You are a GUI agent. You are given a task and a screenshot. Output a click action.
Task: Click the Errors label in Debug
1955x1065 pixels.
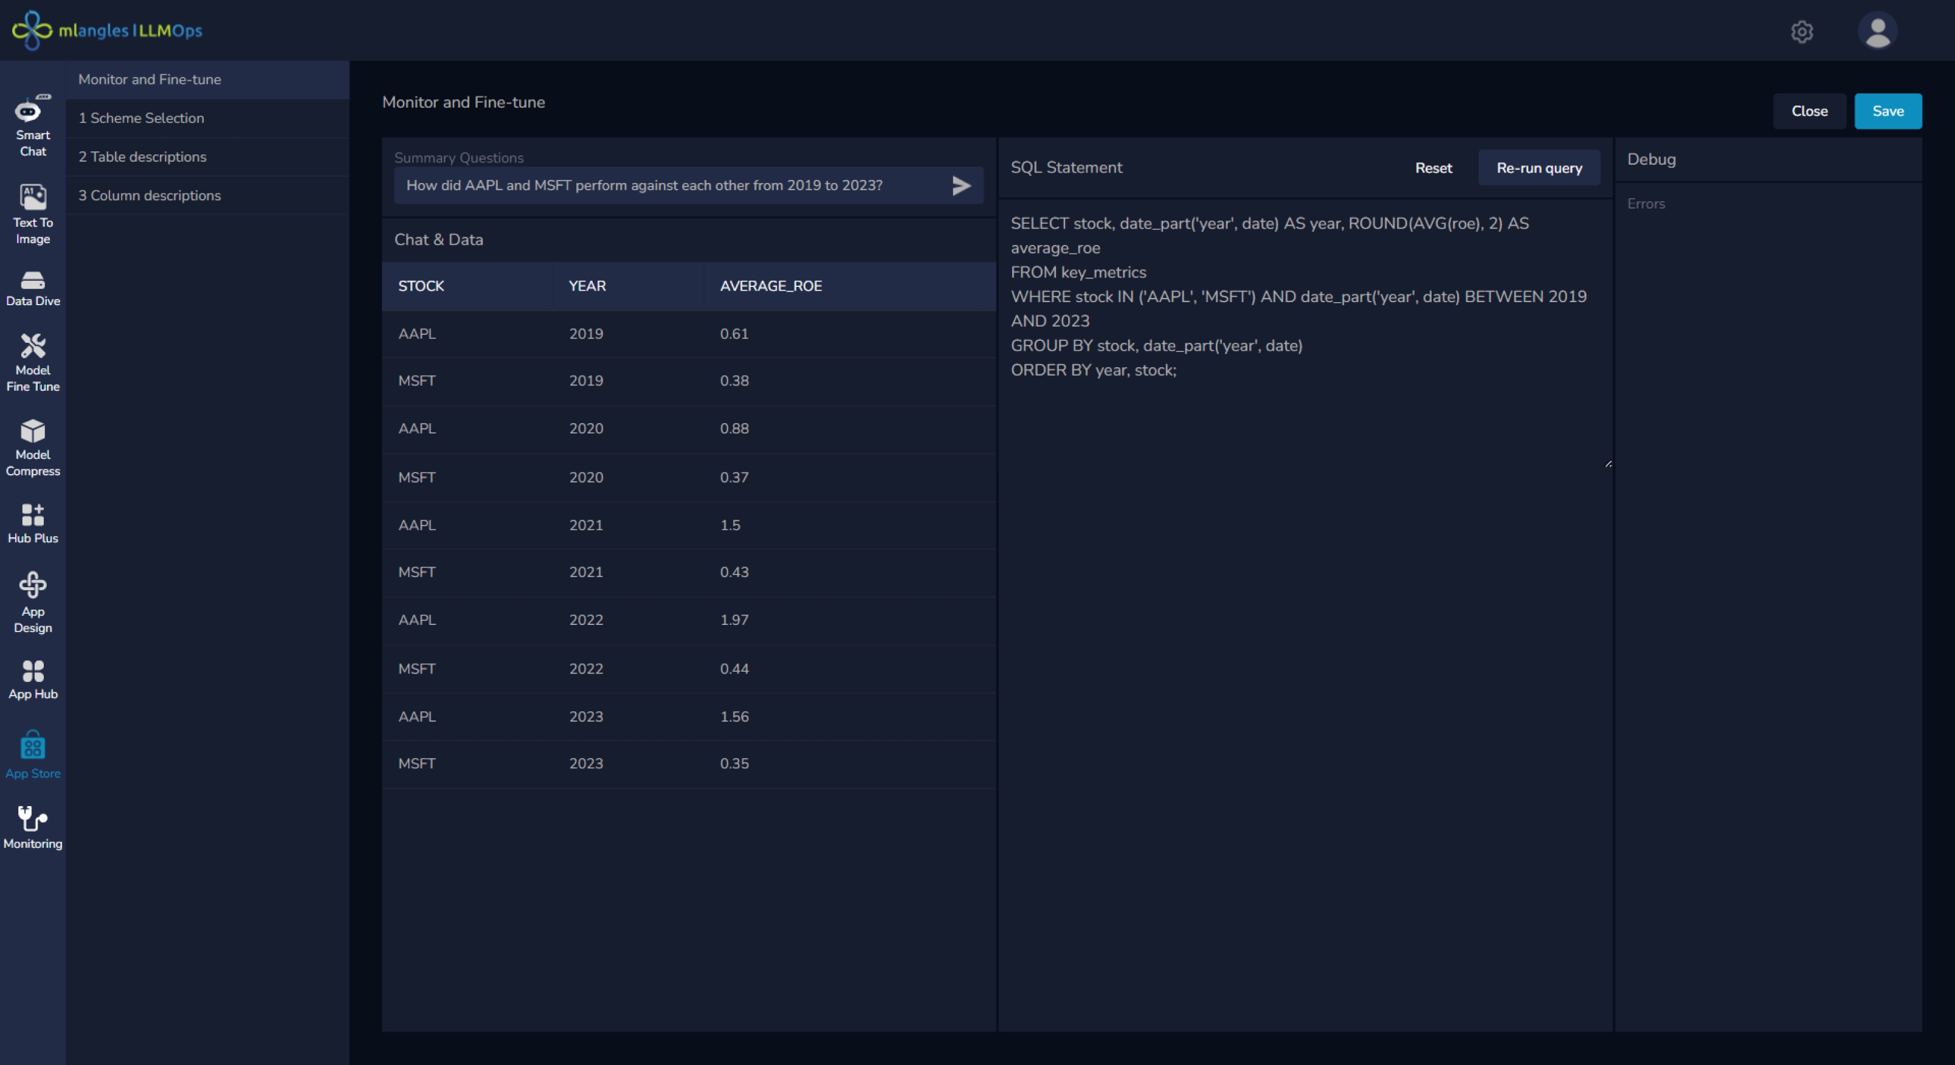coord(1646,204)
